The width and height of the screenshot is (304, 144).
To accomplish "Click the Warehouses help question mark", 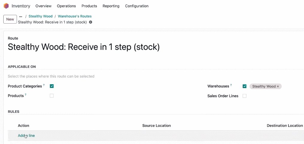I will point(231,85).
